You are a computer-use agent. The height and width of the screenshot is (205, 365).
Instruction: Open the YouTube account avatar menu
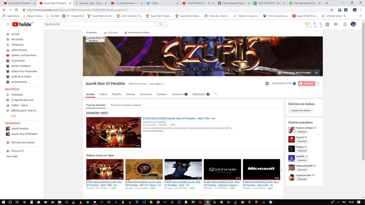tap(353, 24)
